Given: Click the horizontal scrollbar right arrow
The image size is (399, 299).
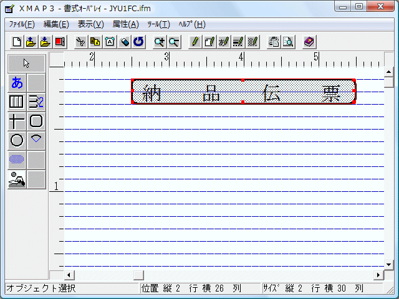Looking at the screenshot, I should [x=378, y=275].
